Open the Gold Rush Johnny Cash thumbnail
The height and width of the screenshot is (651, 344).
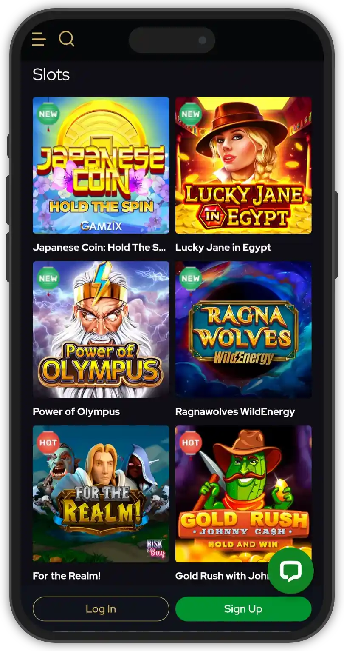(243, 494)
